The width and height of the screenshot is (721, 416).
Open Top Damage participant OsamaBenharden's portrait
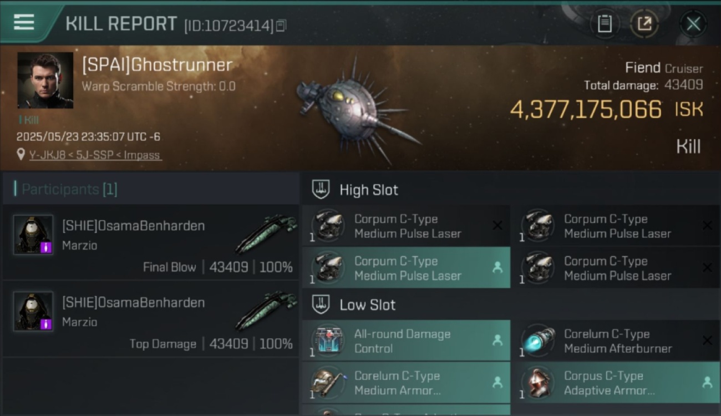[x=33, y=311]
